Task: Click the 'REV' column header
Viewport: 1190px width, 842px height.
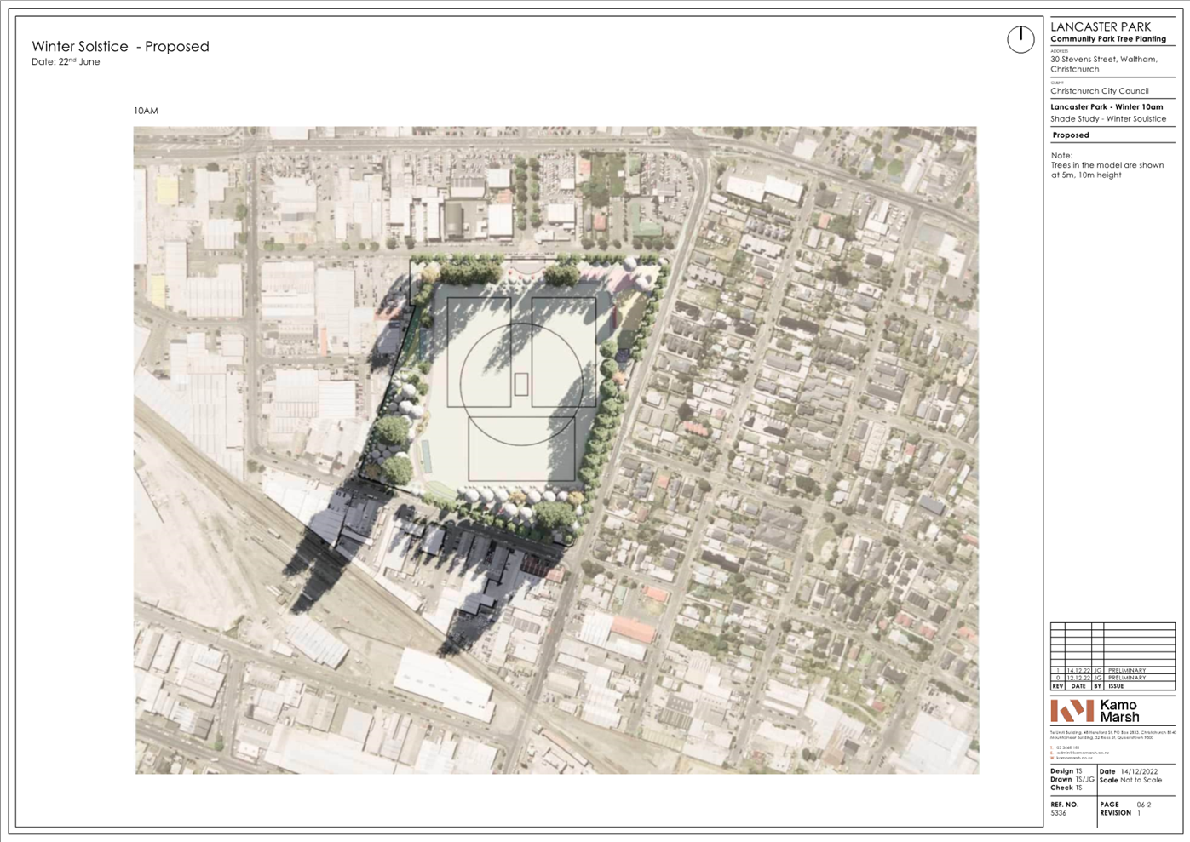Action: click(x=1058, y=686)
